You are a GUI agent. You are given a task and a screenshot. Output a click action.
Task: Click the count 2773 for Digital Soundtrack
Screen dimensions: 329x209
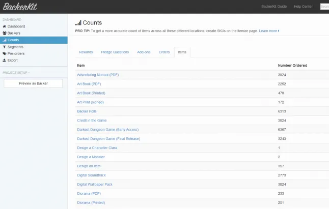click(x=282, y=175)
